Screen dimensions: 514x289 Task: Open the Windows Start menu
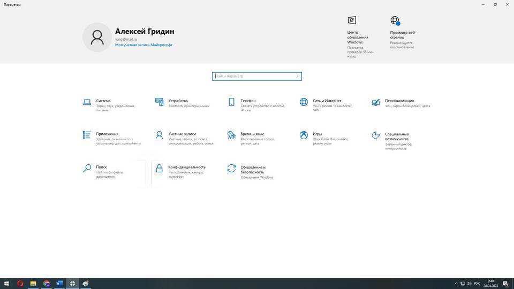coord(7,283)
